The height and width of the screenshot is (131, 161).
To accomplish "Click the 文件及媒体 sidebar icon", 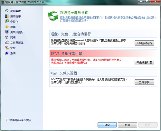I will click(7, 43).
